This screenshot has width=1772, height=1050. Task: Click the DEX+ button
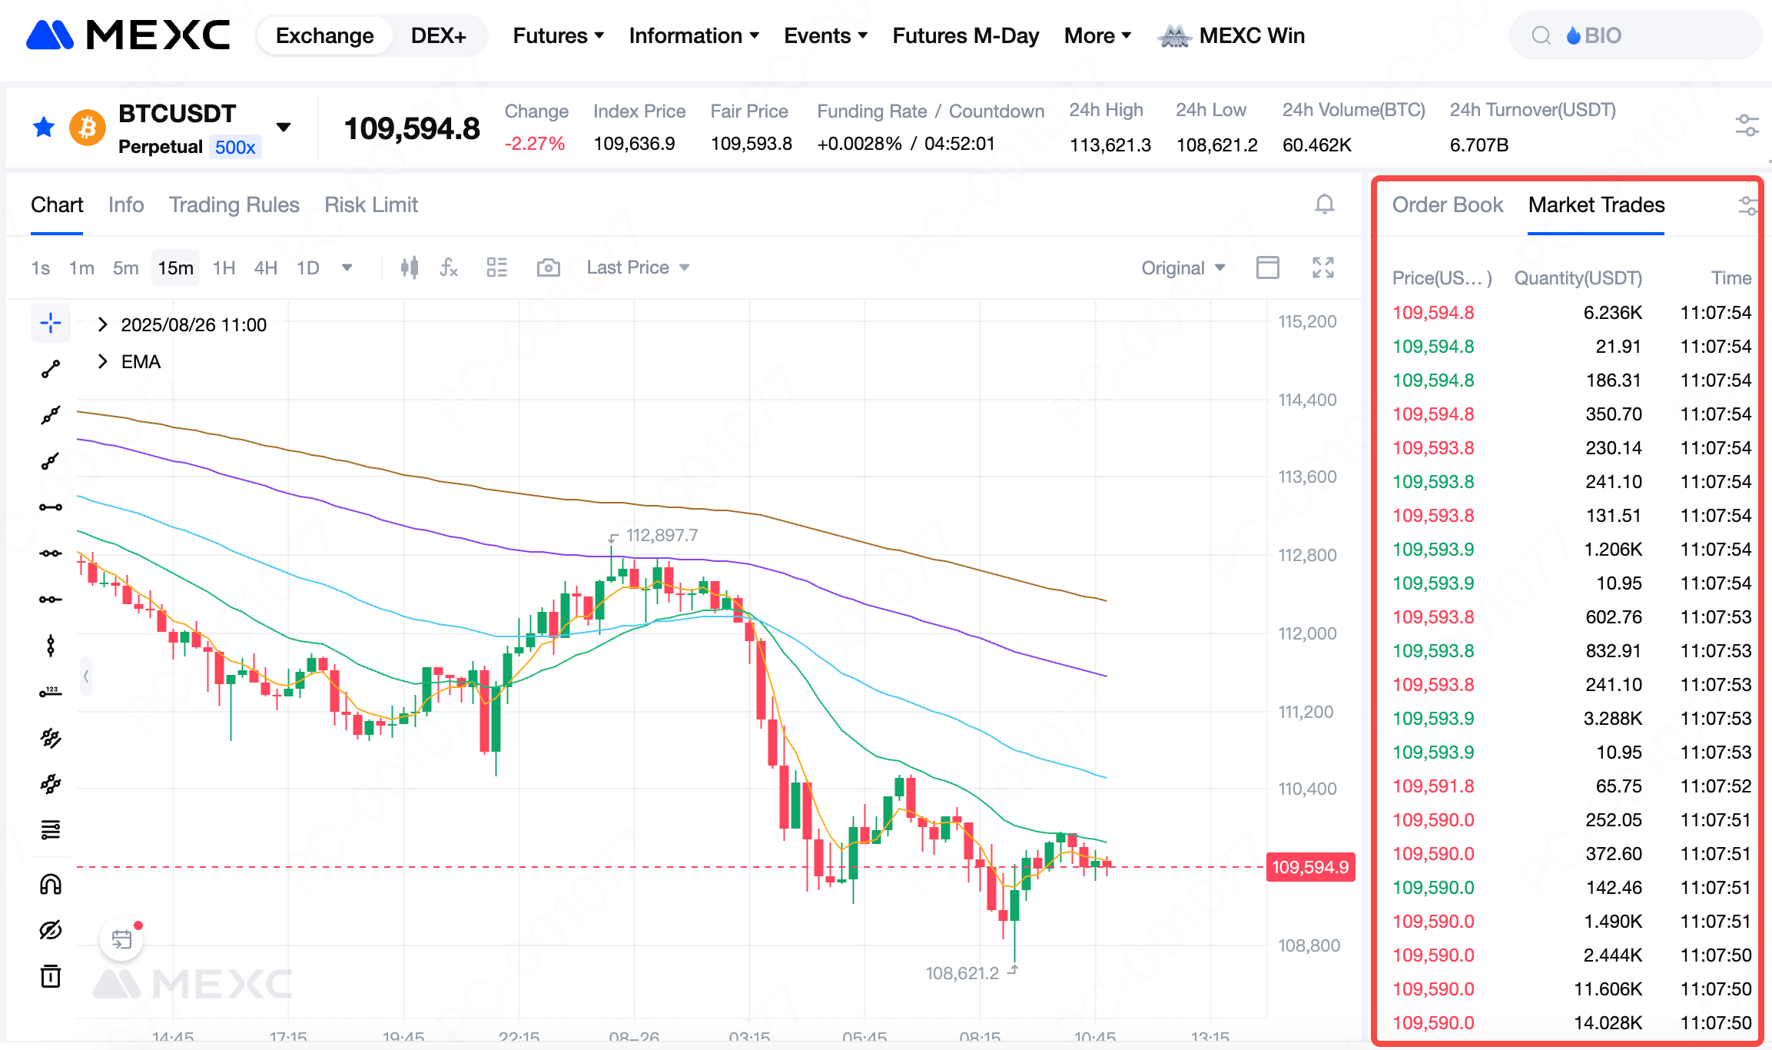pyautogui.click(x=438, y=35)
